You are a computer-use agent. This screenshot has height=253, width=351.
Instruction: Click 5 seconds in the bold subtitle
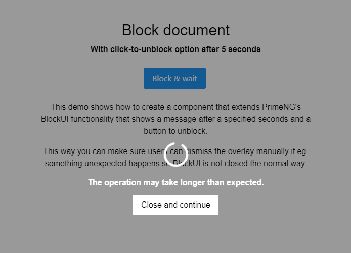pos(241,49)
